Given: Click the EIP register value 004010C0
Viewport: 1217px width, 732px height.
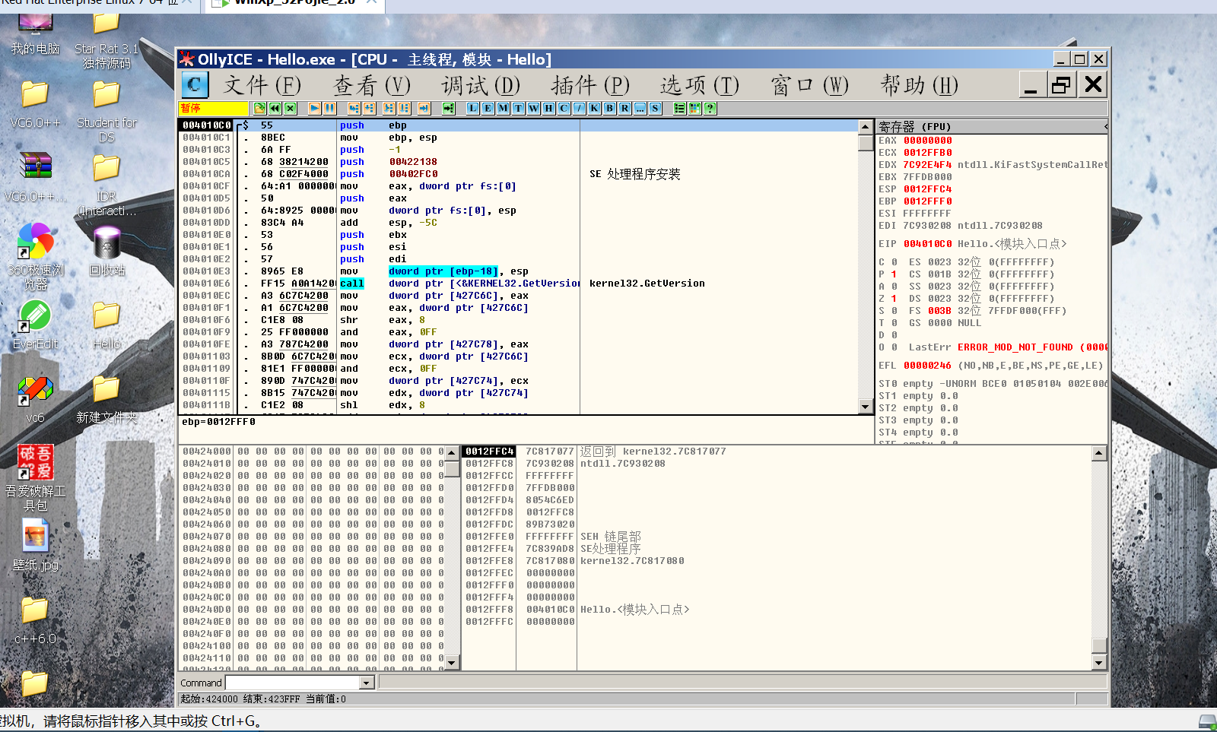Looking at the screenshot, I should (x=927, y=244).
